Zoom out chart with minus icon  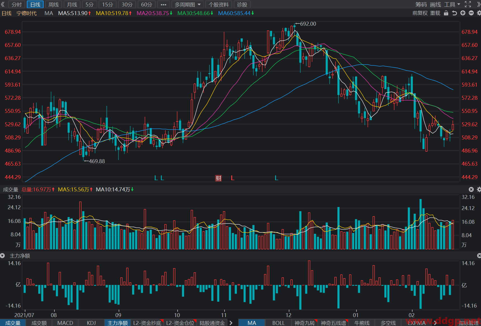[x=471, y=13]
